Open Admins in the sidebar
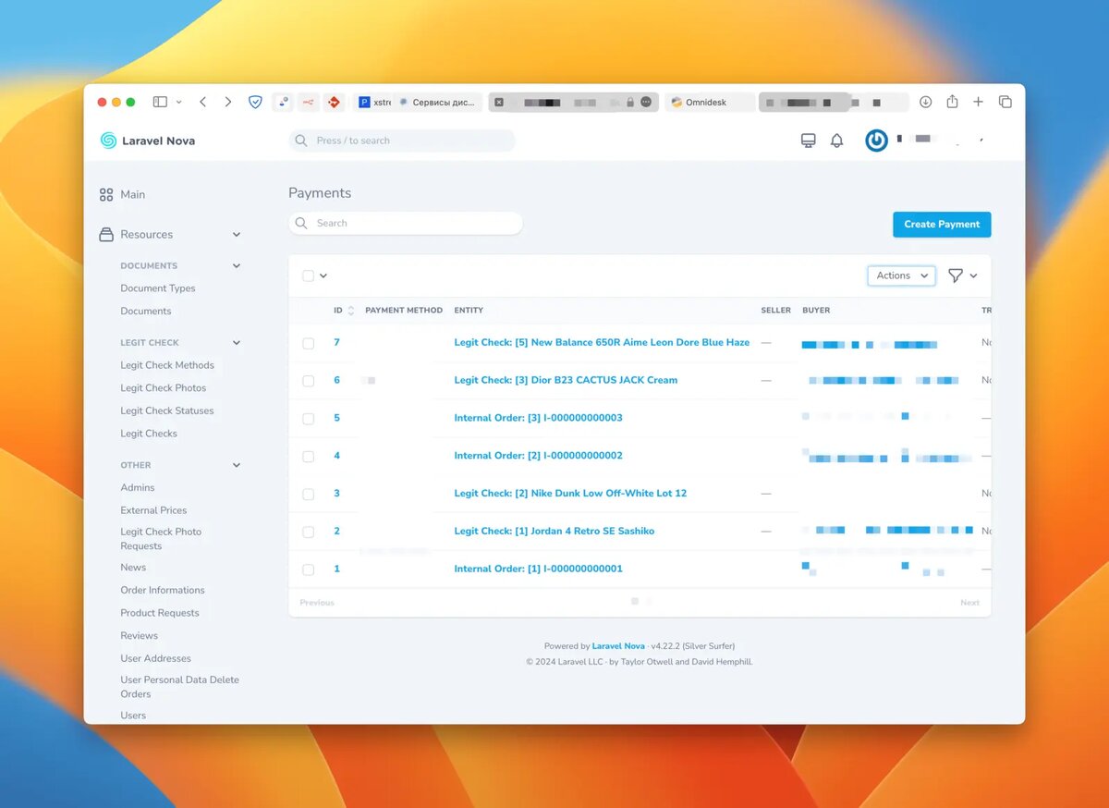 pyautogui.click(x=138, y=488)
